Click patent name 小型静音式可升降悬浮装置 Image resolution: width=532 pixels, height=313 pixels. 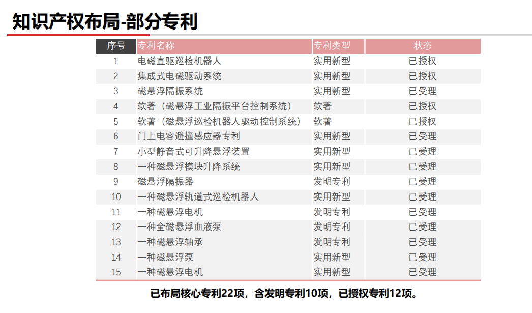tap(193, 151)
